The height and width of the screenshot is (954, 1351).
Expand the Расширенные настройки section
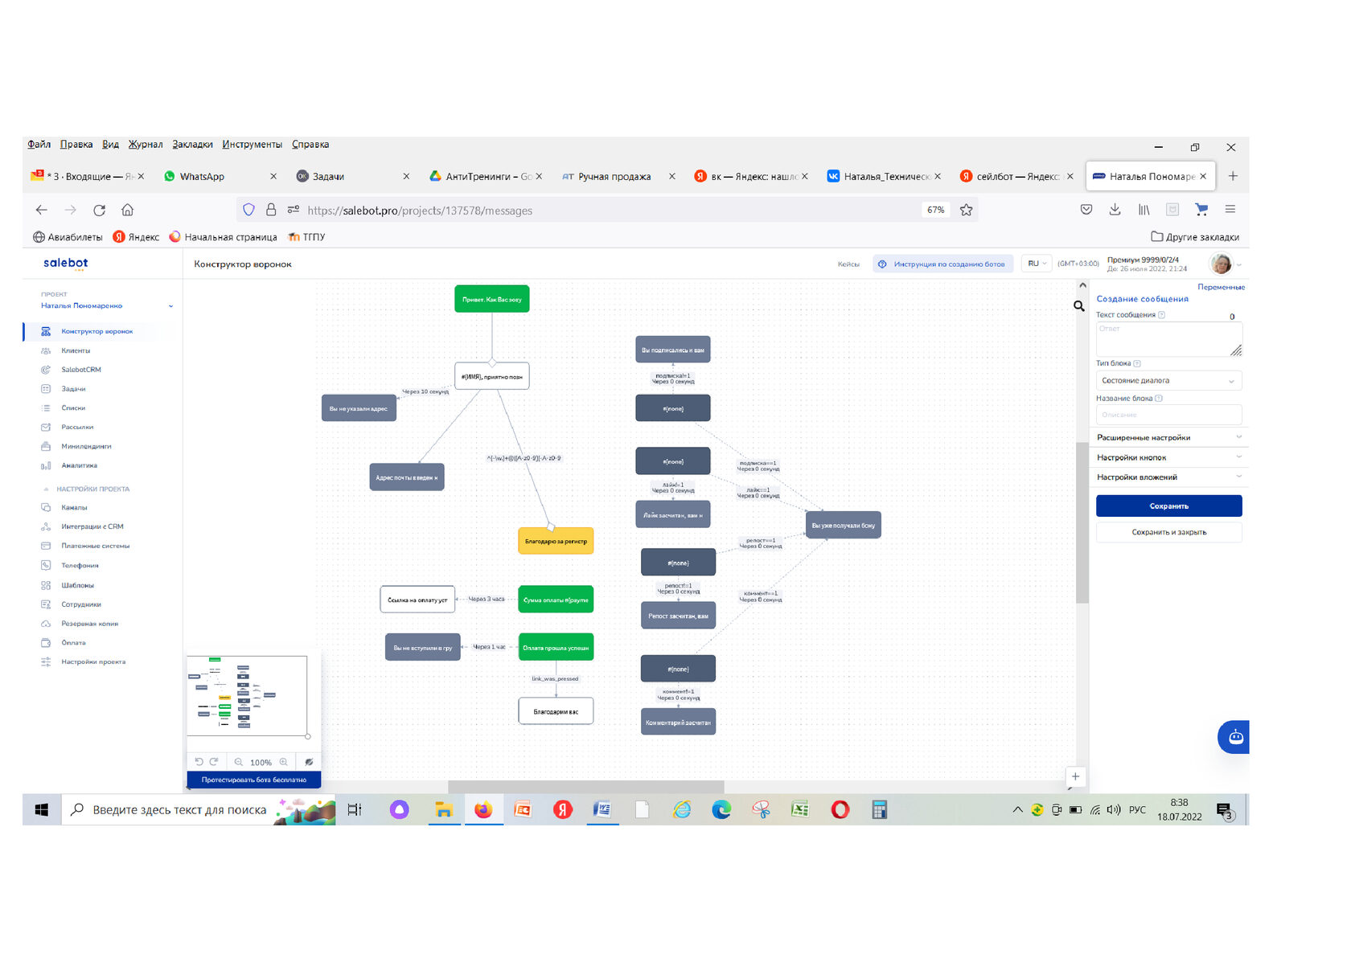click(1168, 437)
